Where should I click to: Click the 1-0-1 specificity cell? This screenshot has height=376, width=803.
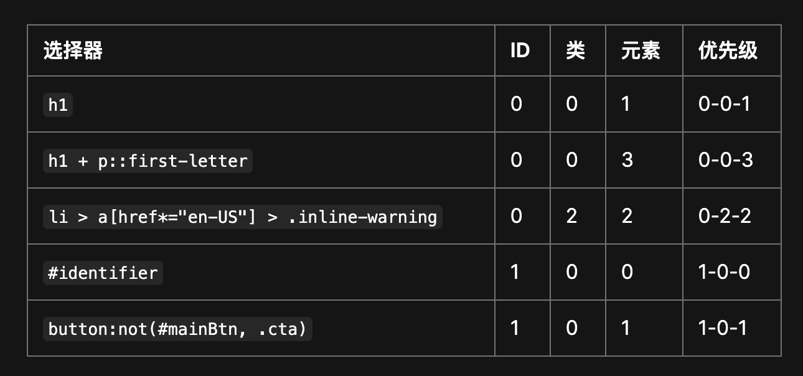pos(723,328)
